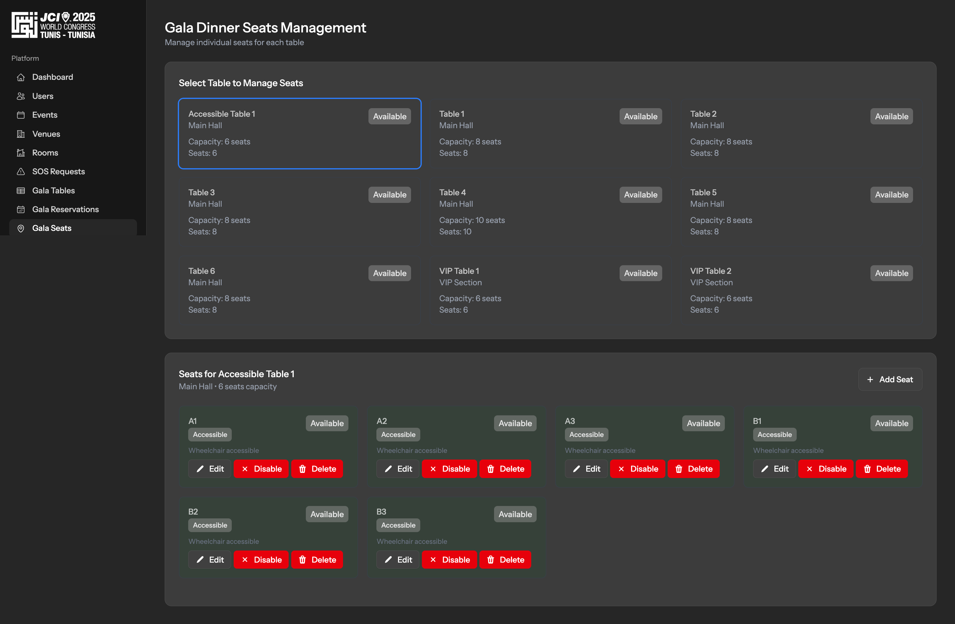This screenshot has width=955, height=624.
Task: Open Dashboard via its home icon
Action: 21,77
